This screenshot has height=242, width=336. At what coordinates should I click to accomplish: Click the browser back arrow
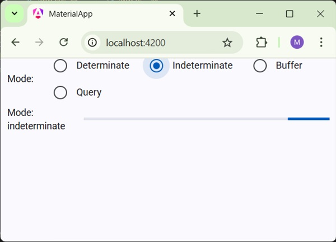[x=15, y=43]
